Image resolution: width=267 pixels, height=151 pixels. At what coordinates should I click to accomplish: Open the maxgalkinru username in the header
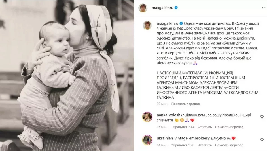162,8
